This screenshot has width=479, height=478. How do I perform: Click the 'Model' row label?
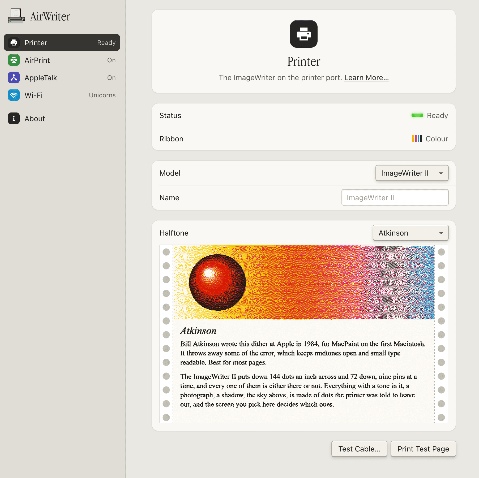(x=170, y=173)
